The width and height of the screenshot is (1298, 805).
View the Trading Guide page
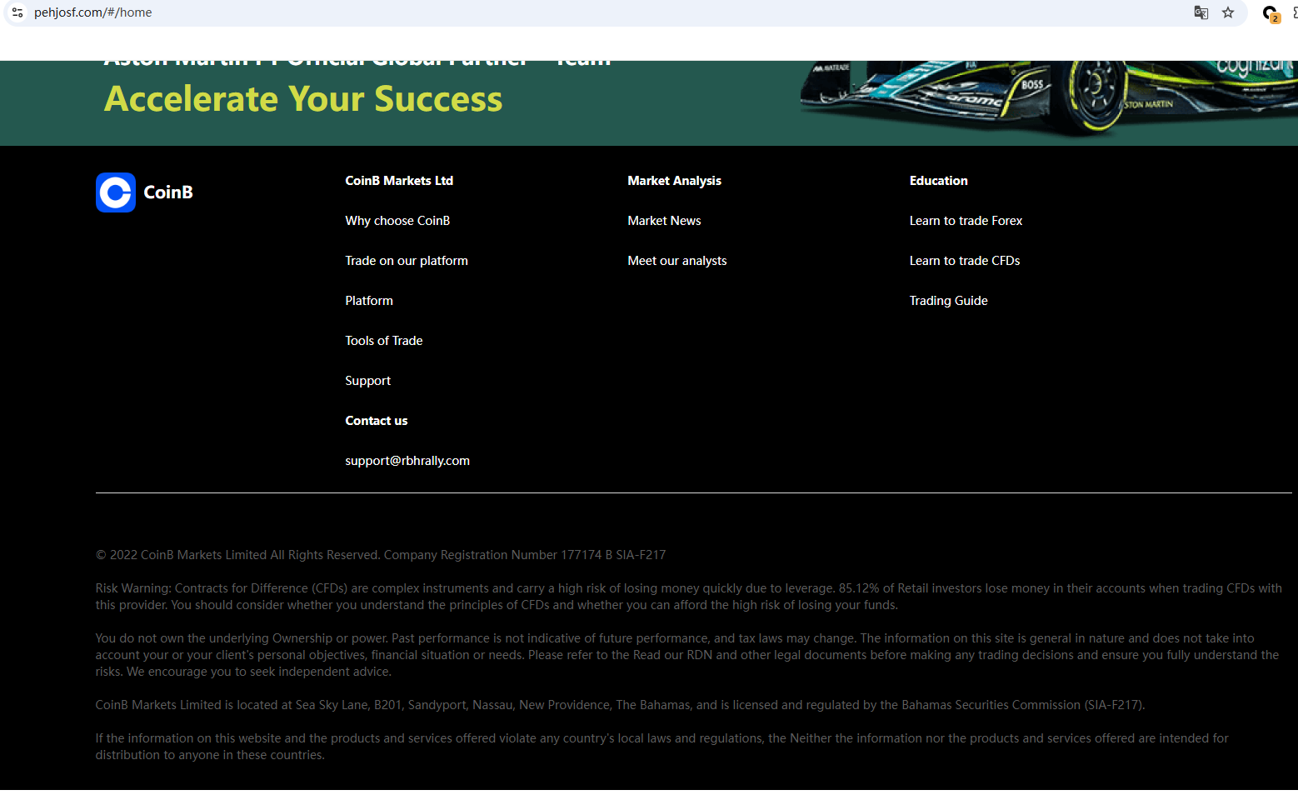click(948, 301)
